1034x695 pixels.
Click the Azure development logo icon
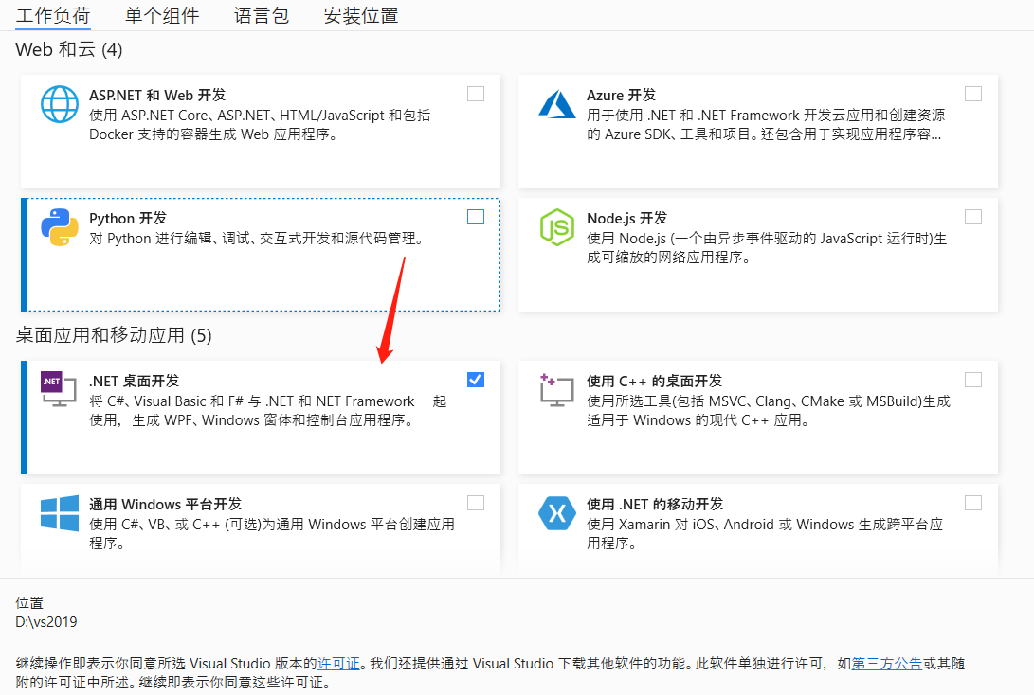point(557,104)
